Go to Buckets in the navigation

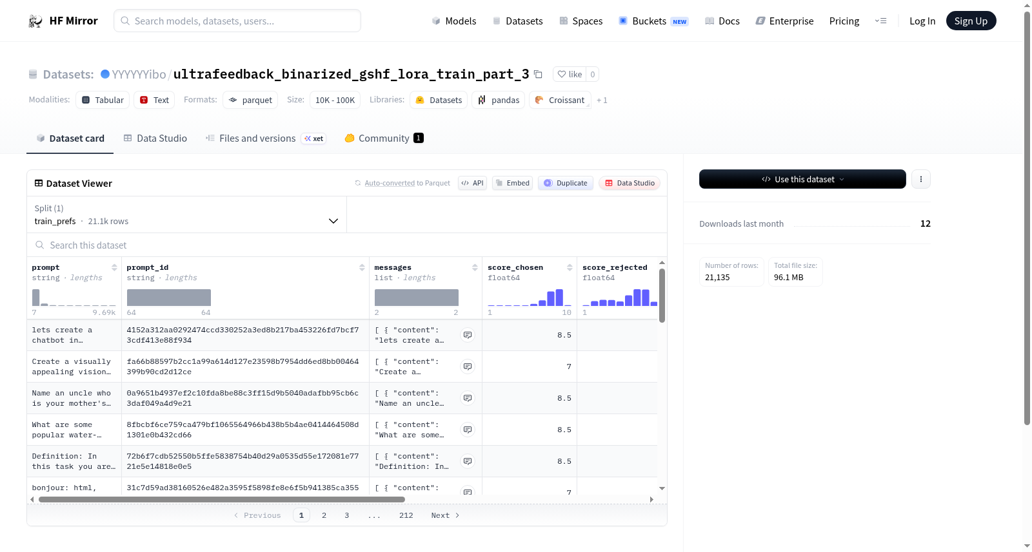click(653, 21)
